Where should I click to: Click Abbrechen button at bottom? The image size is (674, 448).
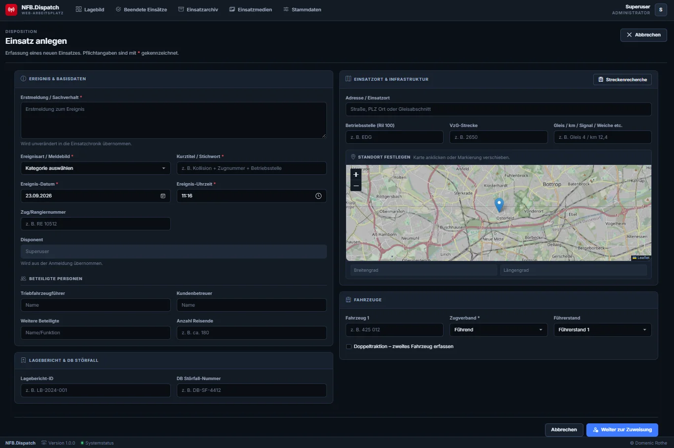pyautogui.click(x=564, y=430)
